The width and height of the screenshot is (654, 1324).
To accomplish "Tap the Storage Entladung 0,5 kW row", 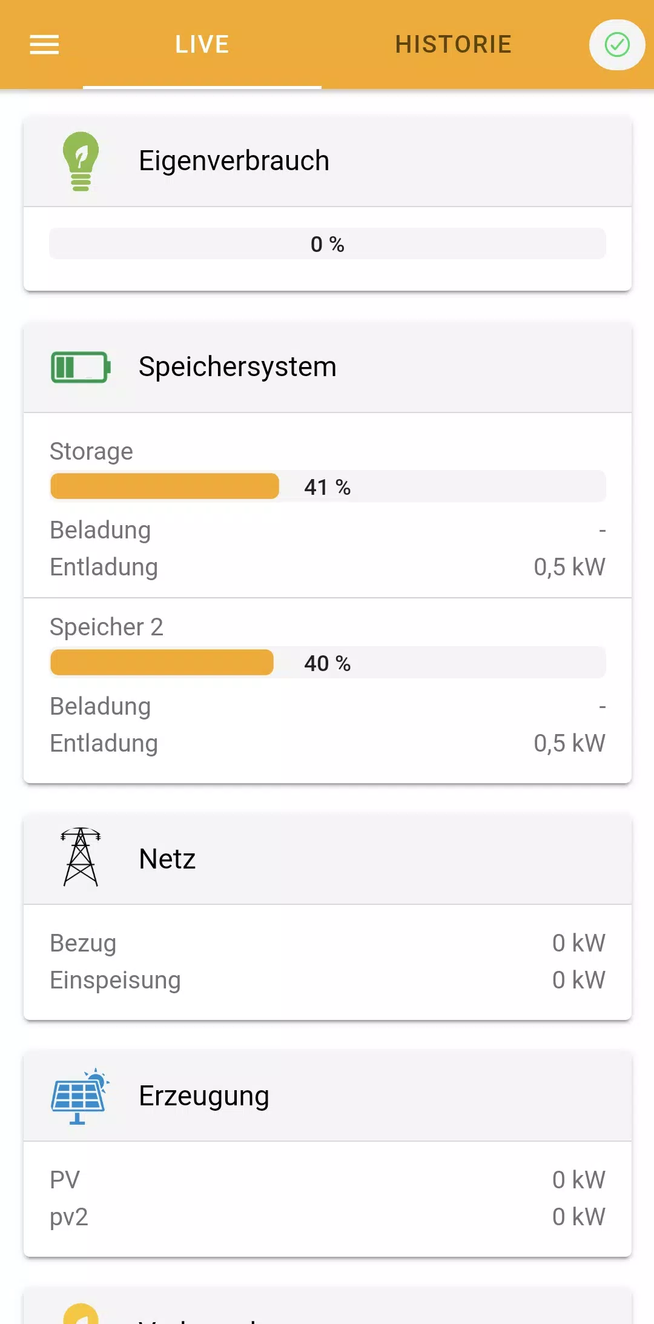I will pos(327,567).
